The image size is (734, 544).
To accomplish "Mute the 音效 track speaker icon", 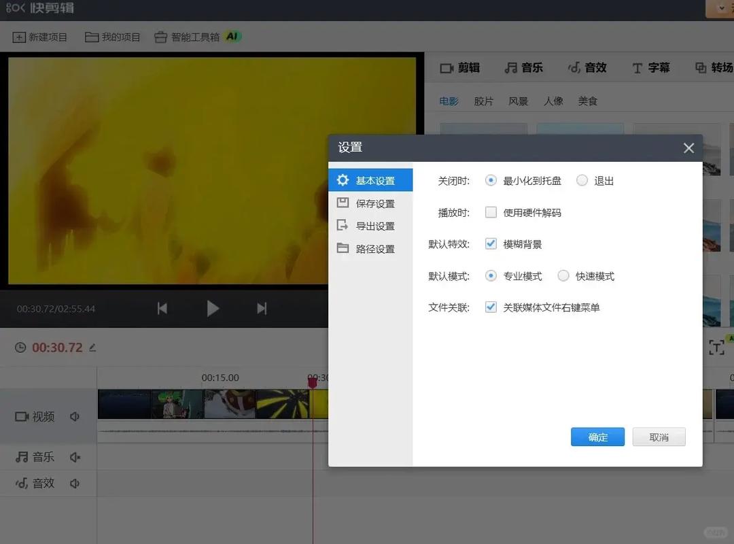I will pyautogui.click(x=75, y=483).
